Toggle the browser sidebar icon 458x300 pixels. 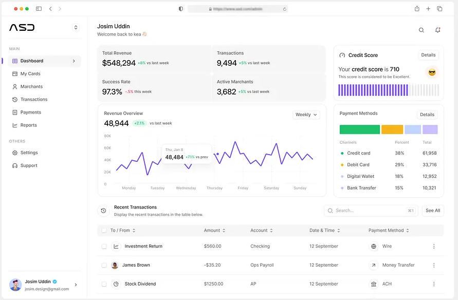[x=39, y=9]
